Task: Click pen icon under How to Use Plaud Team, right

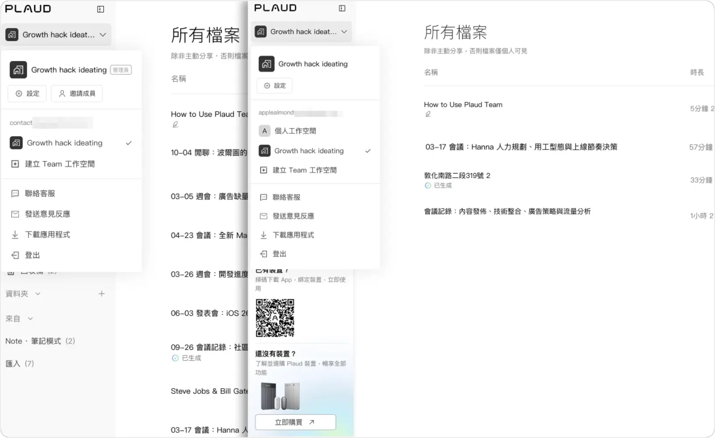Action: coord(428,114)
